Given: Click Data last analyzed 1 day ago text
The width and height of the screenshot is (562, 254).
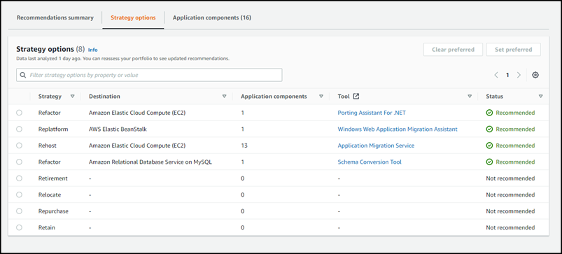Looking at the screenshot, I should pos(122,58).
